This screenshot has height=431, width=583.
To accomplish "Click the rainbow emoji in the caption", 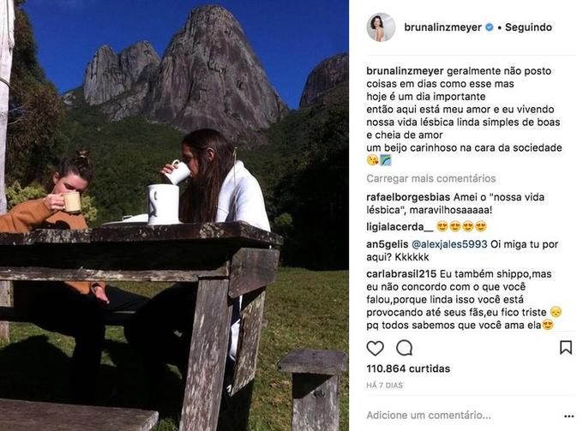I will 386,160.
